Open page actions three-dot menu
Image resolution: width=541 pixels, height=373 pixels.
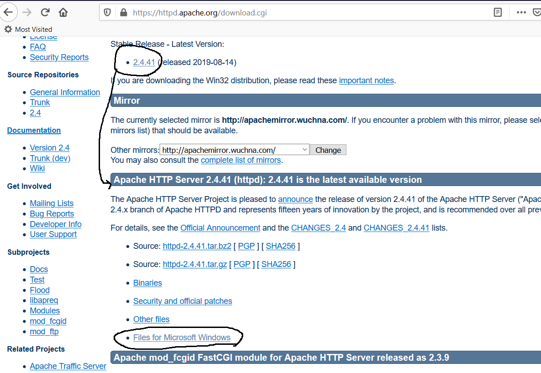521,13
